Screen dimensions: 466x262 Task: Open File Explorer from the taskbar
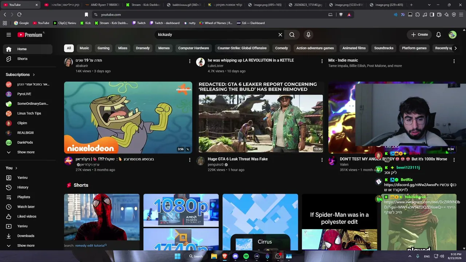214,256
